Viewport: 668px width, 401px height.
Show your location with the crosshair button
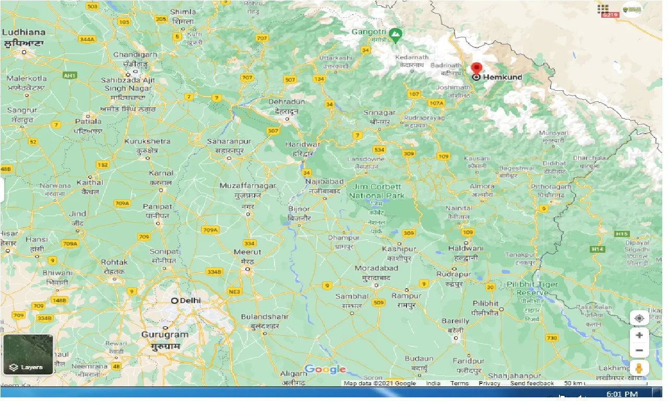tap(639, 319)
